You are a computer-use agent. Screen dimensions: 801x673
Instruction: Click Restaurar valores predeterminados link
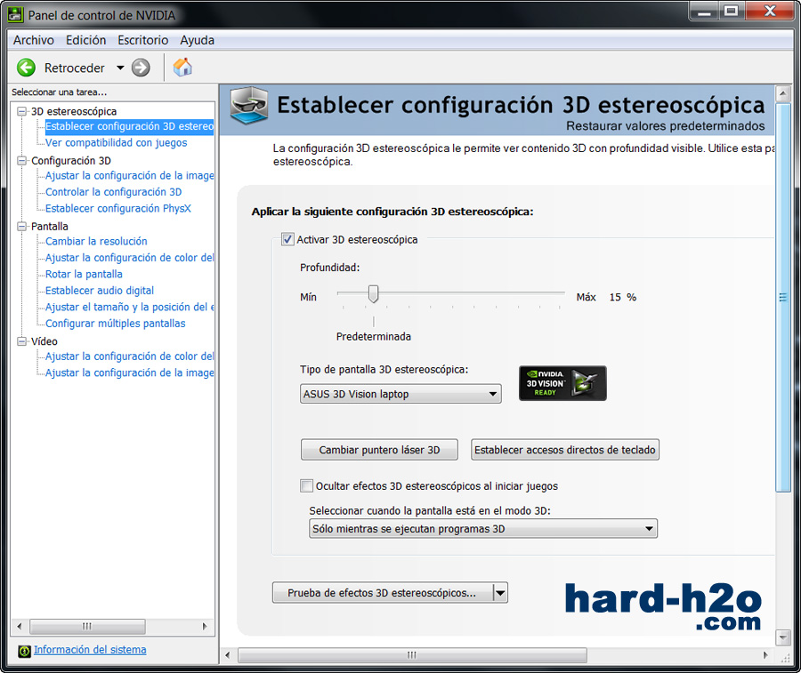(665, 126)
